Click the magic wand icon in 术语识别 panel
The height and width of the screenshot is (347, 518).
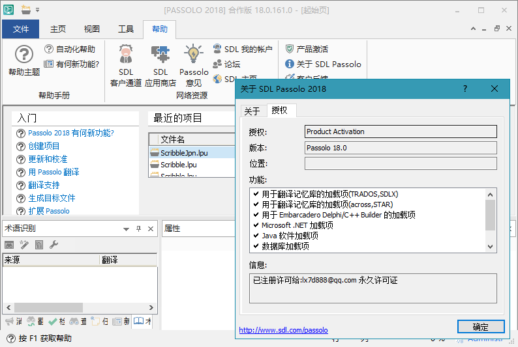click(x=24, y=245)
